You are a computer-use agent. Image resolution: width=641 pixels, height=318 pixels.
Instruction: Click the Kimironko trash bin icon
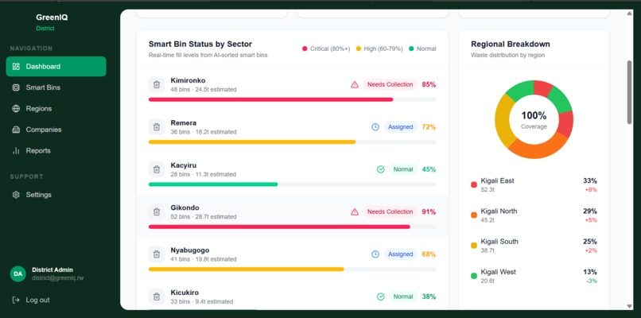(157, 84)
